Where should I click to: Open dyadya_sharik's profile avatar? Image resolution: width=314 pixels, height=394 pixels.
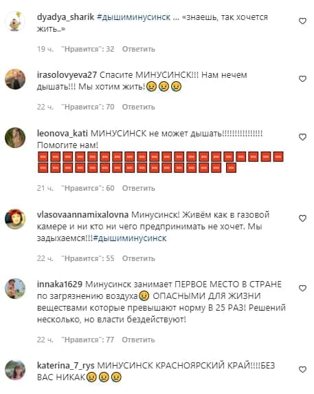coord(15,21)
